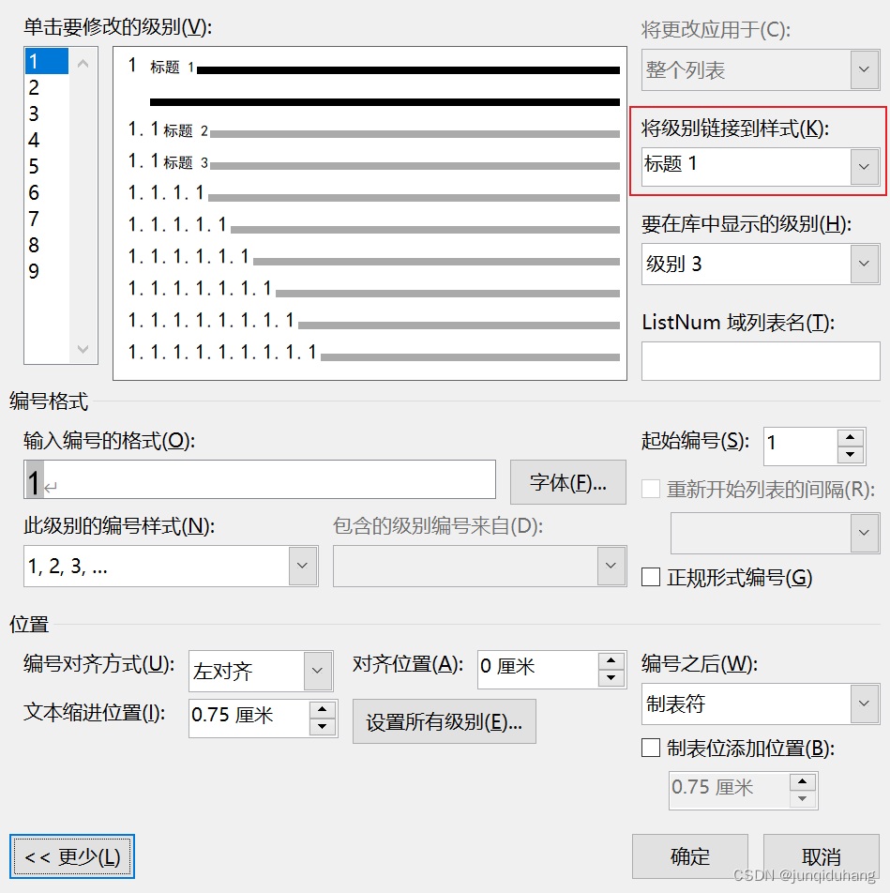The image size is (890, 893).
Task: Click inside the ListNum 域列表名 field
Action: click(x=760, y=361)
